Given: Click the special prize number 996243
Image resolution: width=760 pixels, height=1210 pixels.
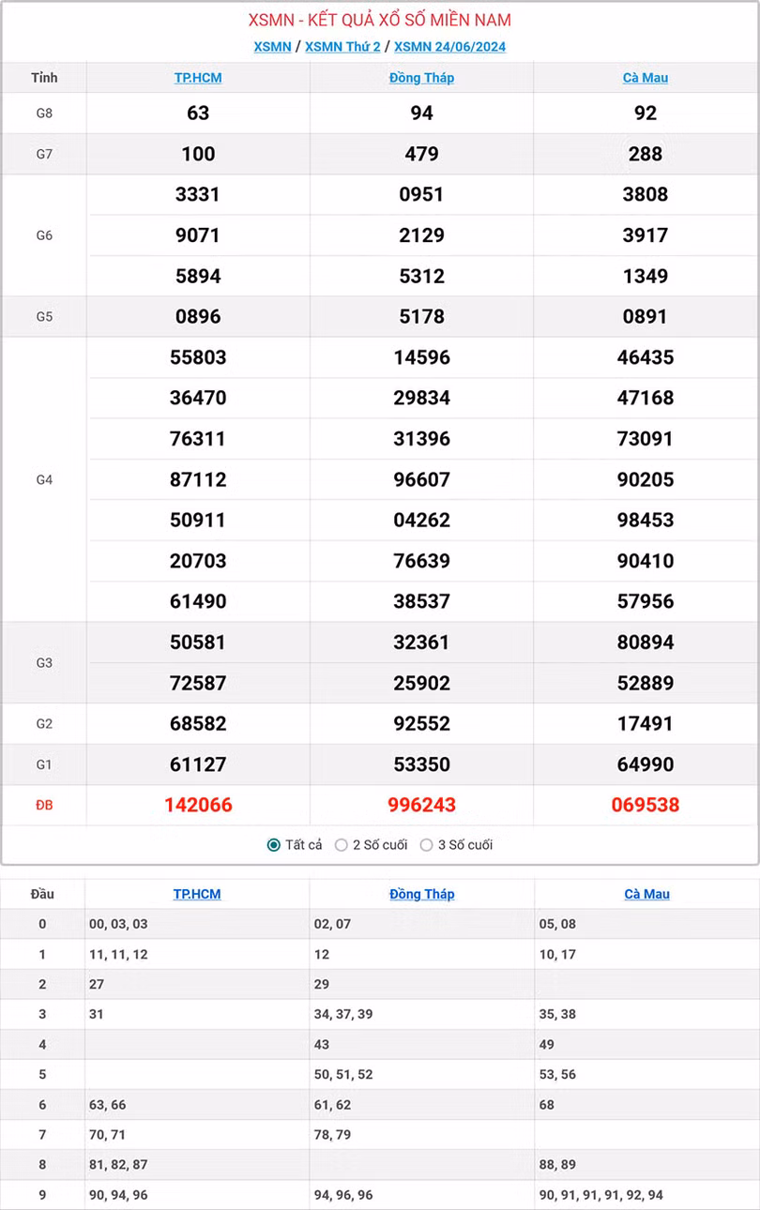Looking at the screenshot, I should pos(421,805).
